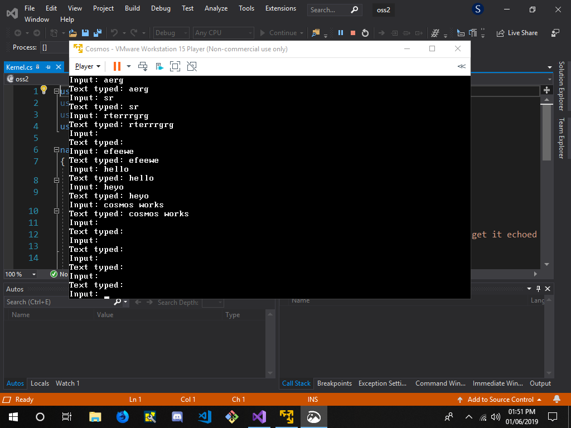This screenshot has width=571, height=428.
Task: Send Ctrl+Alt+Del to the guest OS
Action: tap(142, 66)
